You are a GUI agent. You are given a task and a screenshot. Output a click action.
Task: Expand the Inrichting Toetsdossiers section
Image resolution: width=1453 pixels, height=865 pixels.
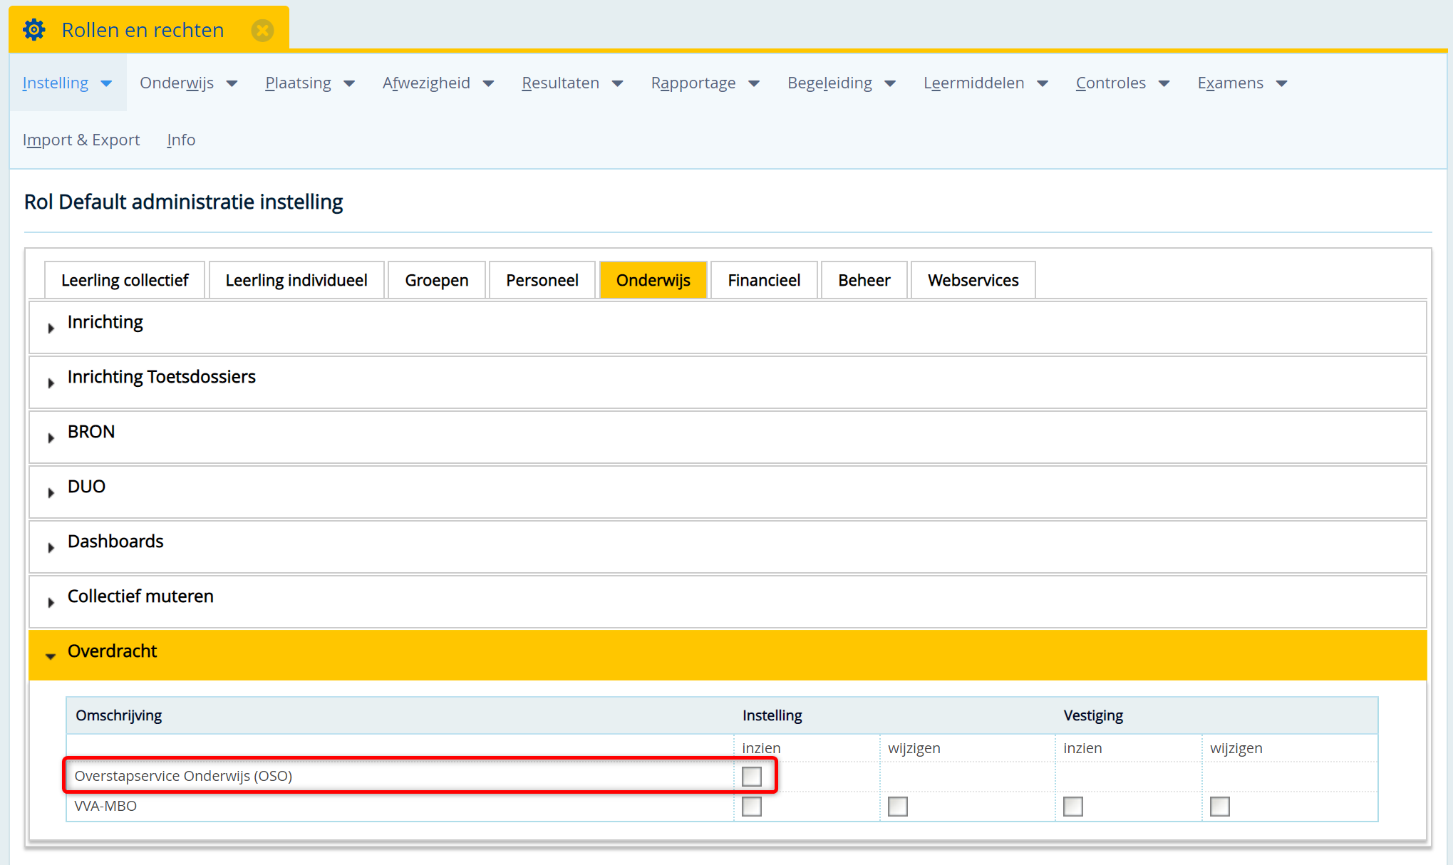click(728, 382)
